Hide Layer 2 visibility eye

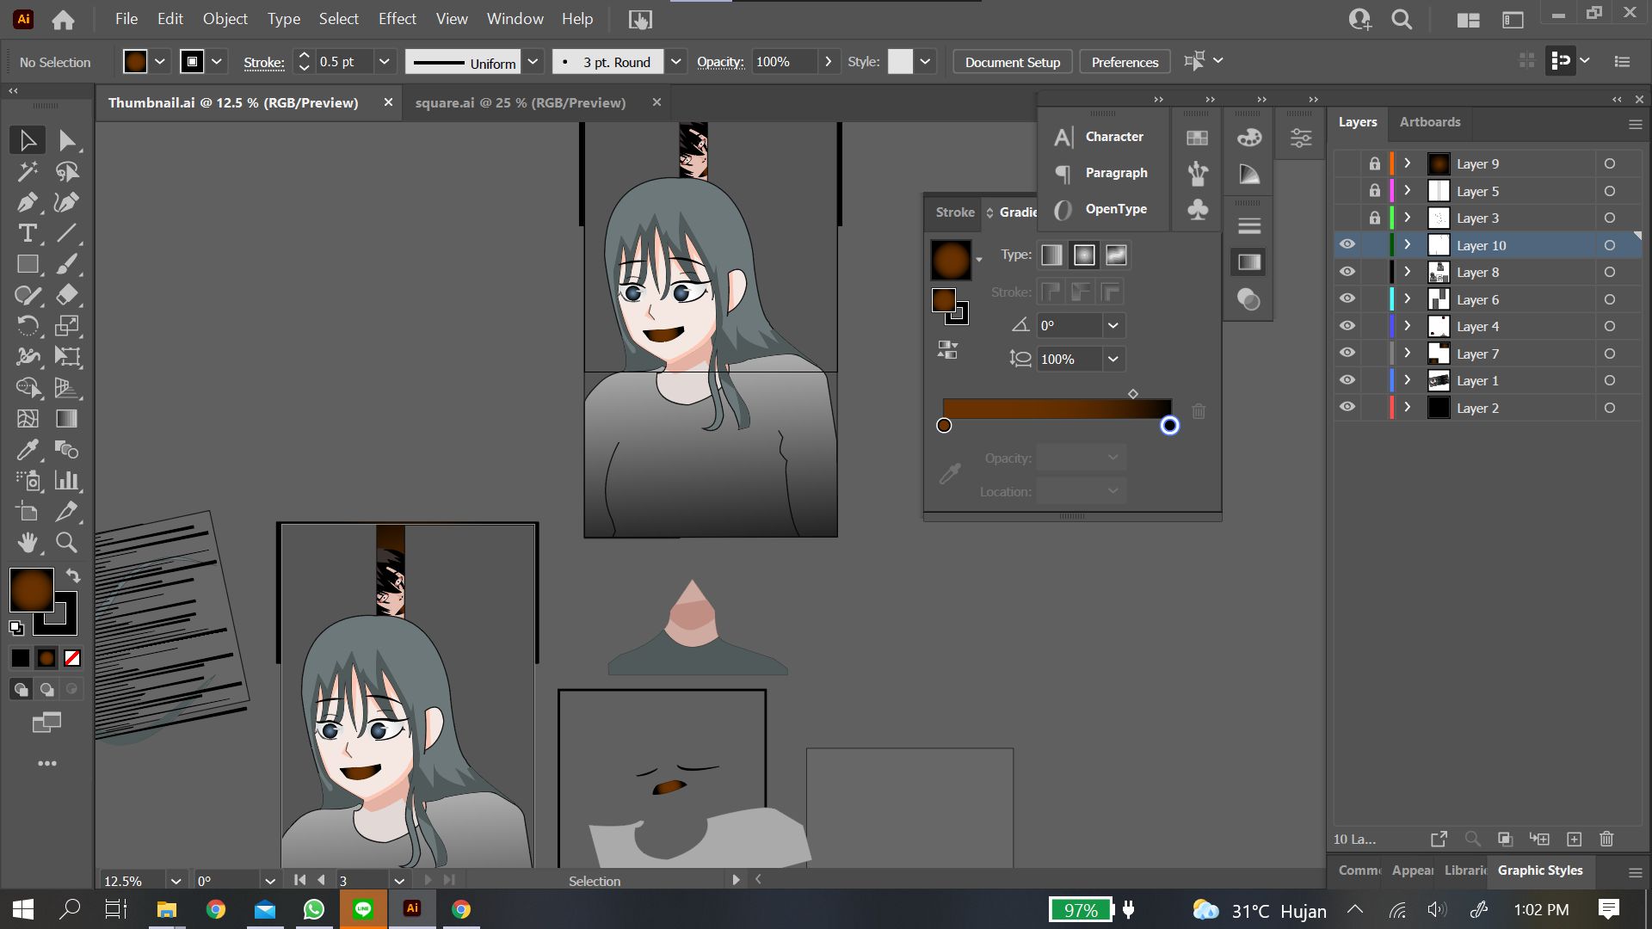[1347, 408]
